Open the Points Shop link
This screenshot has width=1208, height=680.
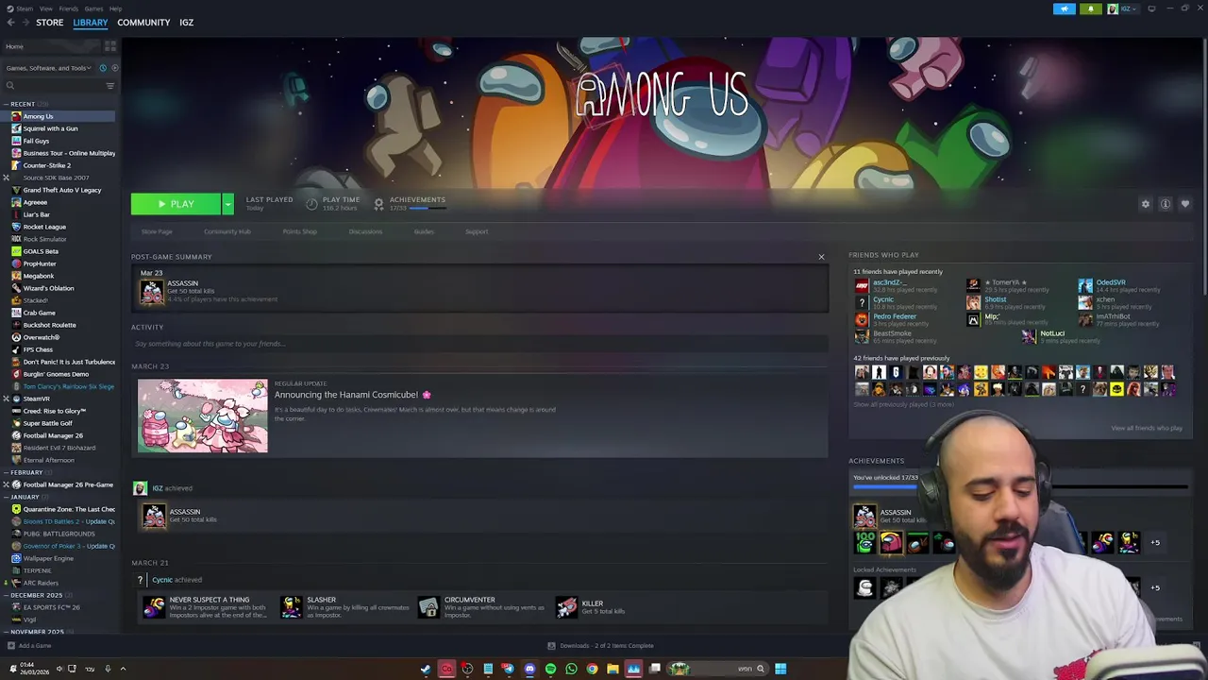pyautogui.click(x=300, y=231)
